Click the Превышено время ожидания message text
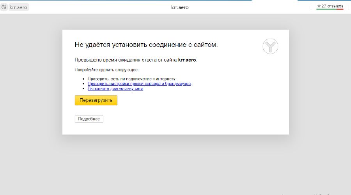Image resolution: width=351 pixels, height=195 pixels. pos(126,60)
